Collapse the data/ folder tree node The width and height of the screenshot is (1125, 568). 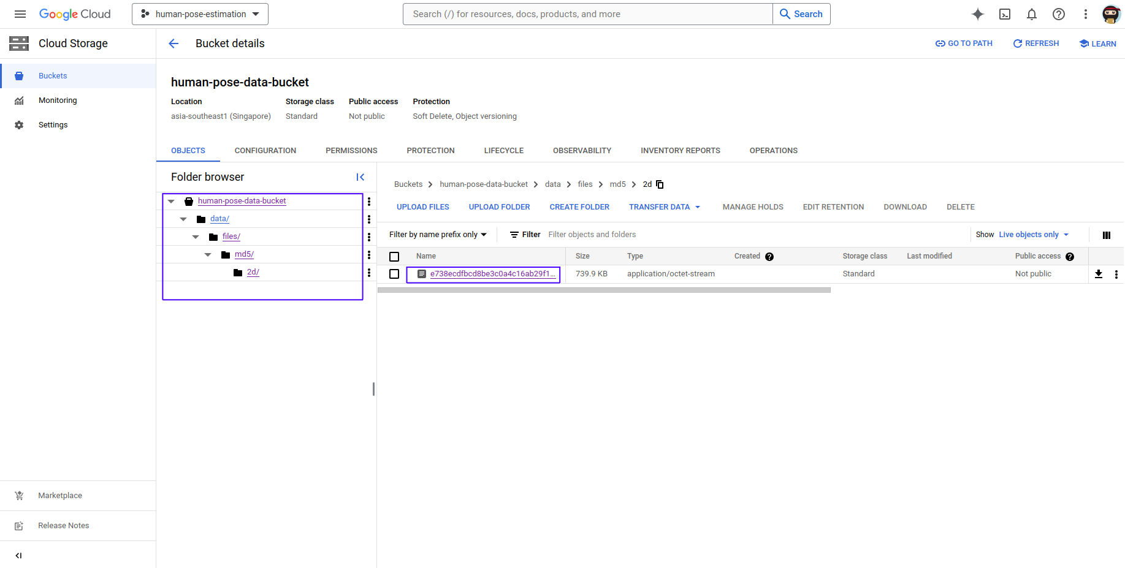pyautogui.click(x=183, y=219)
